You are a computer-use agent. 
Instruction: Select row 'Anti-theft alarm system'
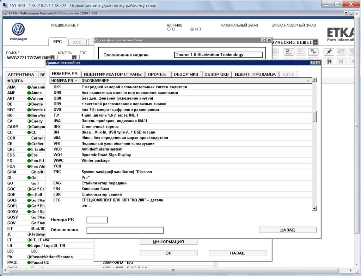181,149
